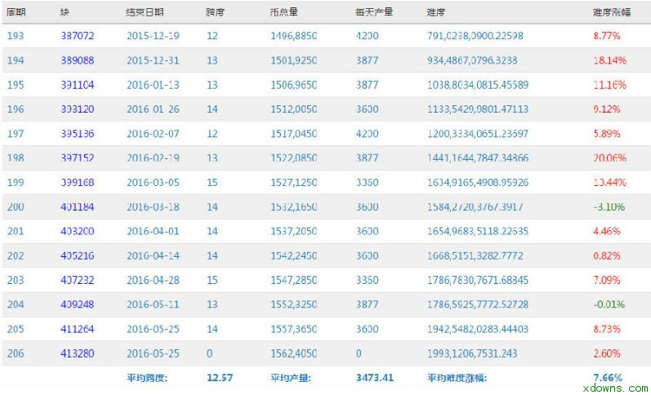Screen dimensions: 651x395
Task: Select difficulty 1200,3334,0651.23697
Action: pos(478,134)
